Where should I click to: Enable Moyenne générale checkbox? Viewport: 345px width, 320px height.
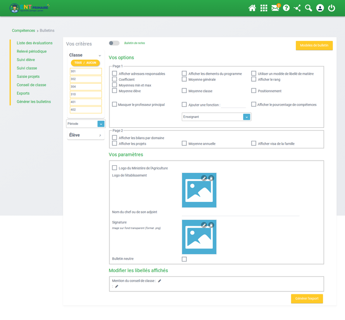[x=184, y=79]
